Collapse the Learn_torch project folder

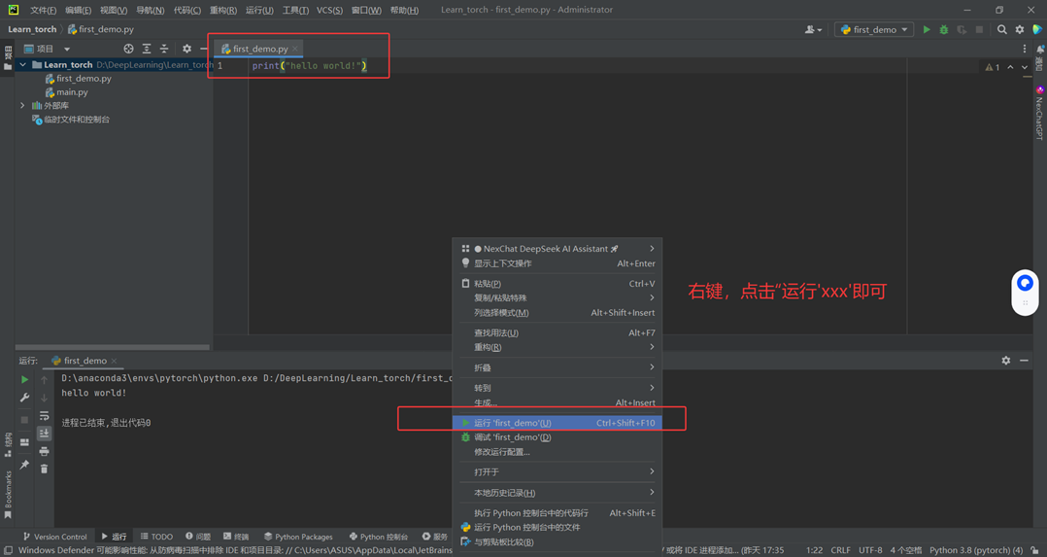[x=22, y=65]
